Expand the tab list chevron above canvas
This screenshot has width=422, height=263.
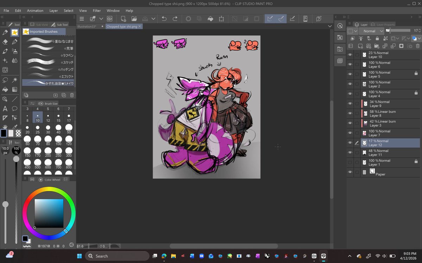[x=330, y=26]
